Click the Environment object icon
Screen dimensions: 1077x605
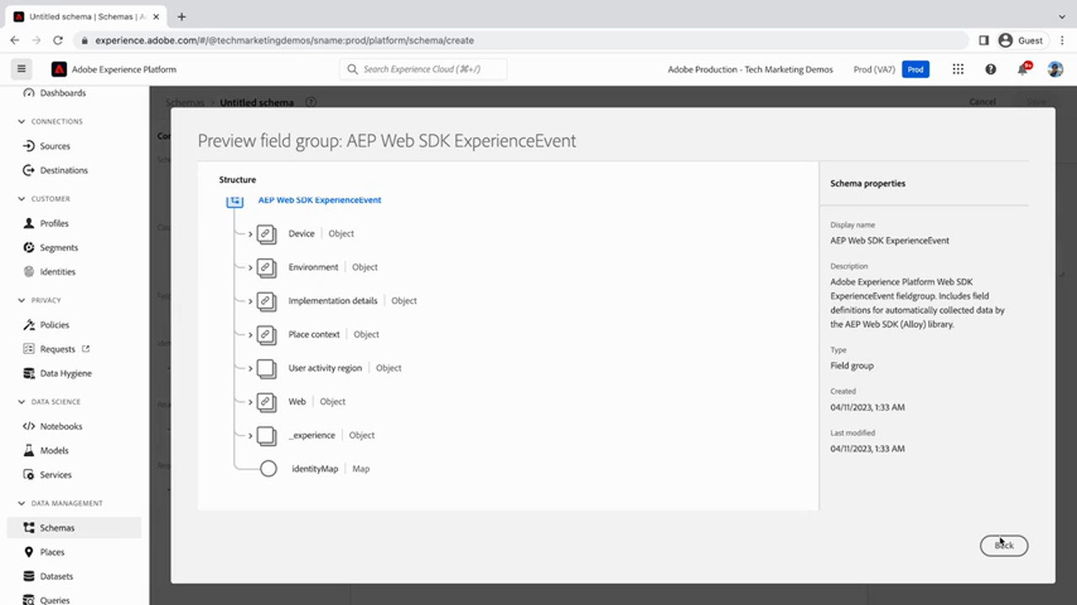[267, 268]
